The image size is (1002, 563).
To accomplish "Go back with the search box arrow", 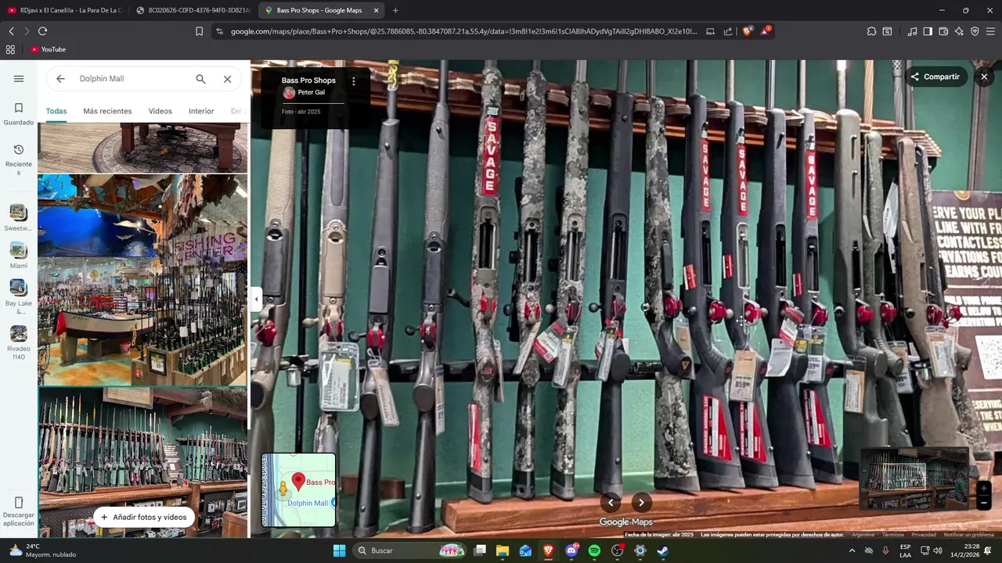I will coord(60,79).
